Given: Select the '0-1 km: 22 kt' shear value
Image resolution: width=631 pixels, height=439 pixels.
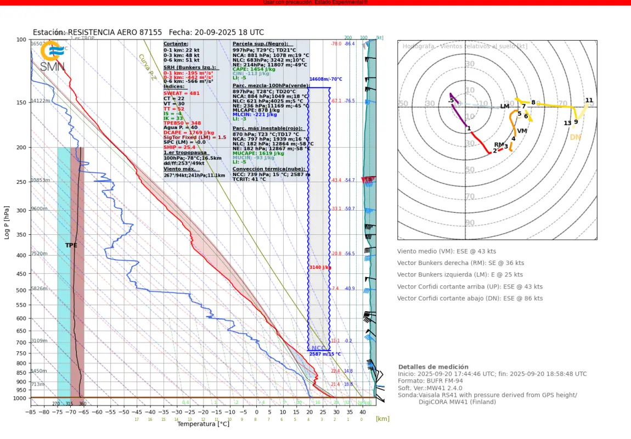Looking at the screenshot, I should click(181, 50).
